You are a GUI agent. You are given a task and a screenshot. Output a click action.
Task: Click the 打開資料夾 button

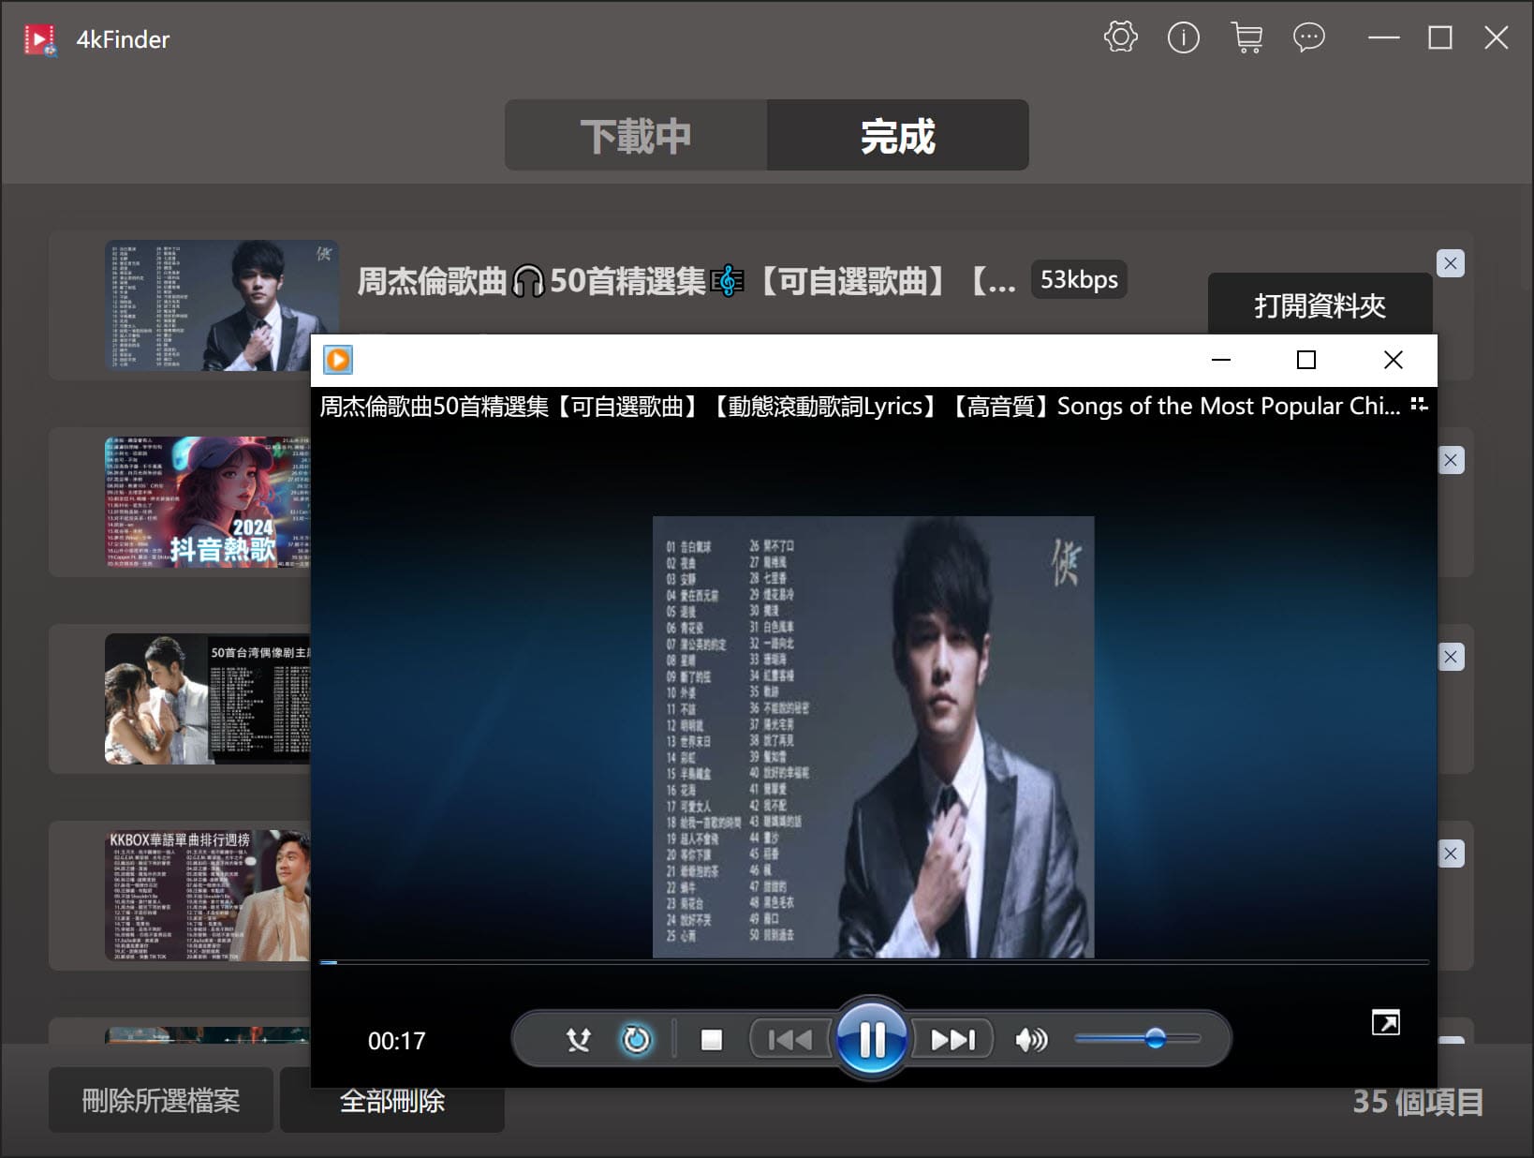coord(1319,304)
